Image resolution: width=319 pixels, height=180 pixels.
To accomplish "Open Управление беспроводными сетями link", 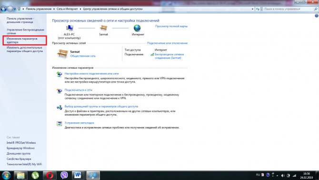I will pos(25,32).
